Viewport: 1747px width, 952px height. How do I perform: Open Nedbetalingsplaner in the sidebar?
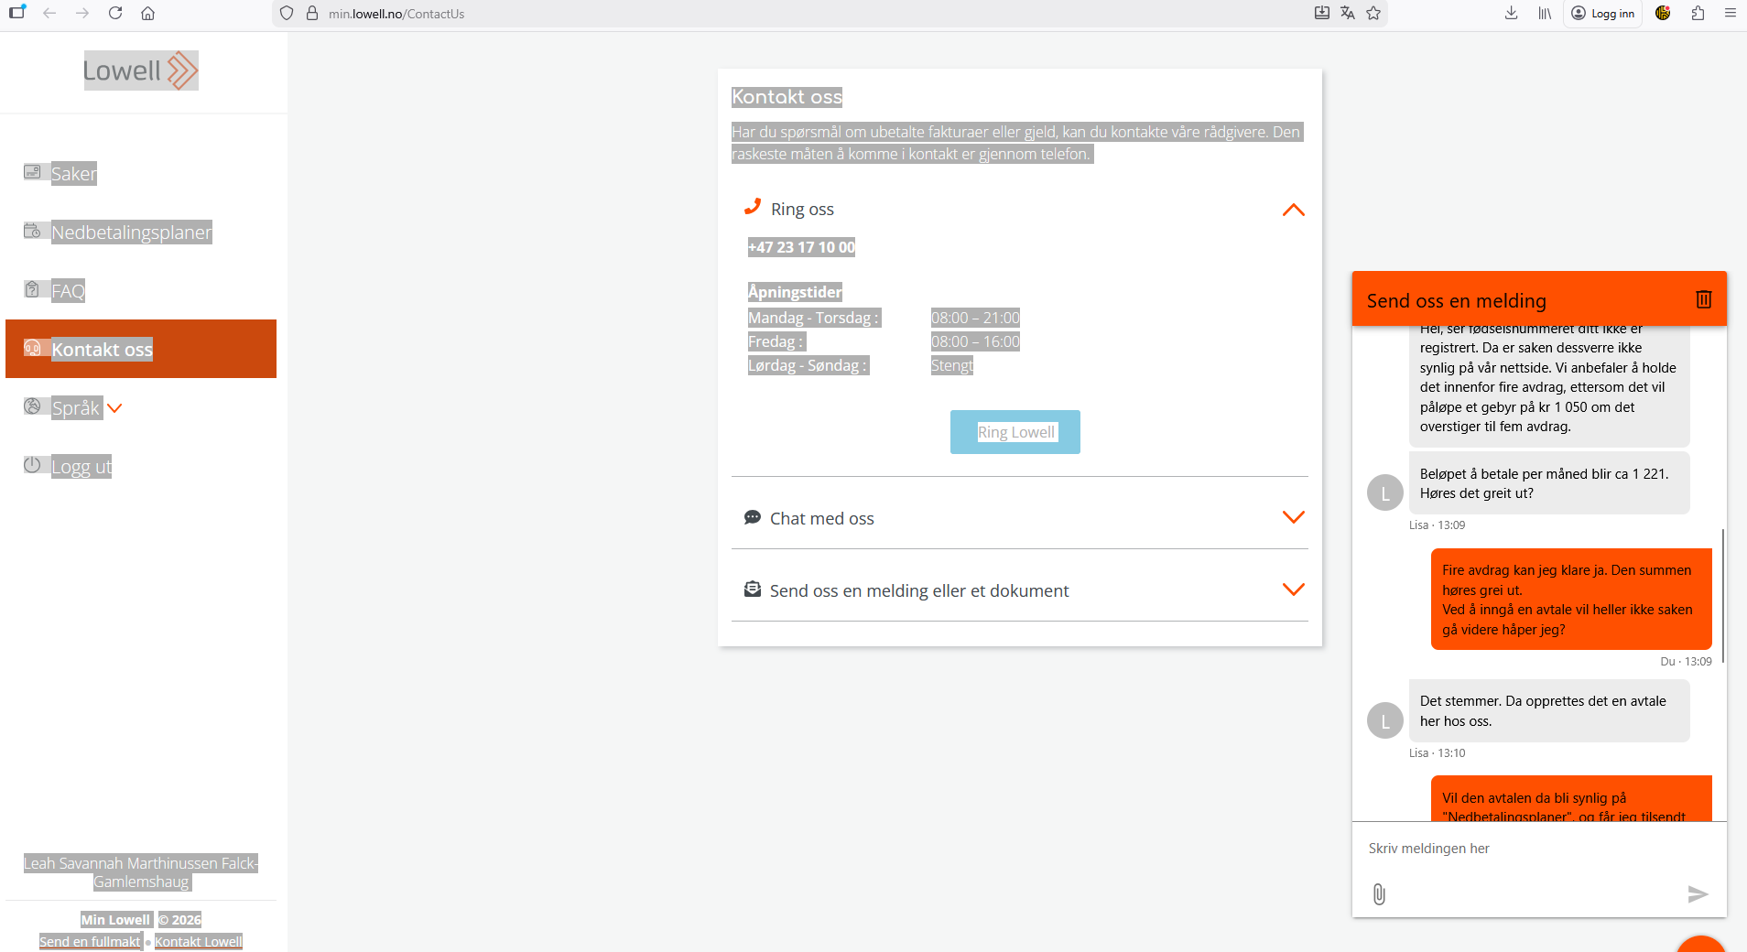coord(131,233)
